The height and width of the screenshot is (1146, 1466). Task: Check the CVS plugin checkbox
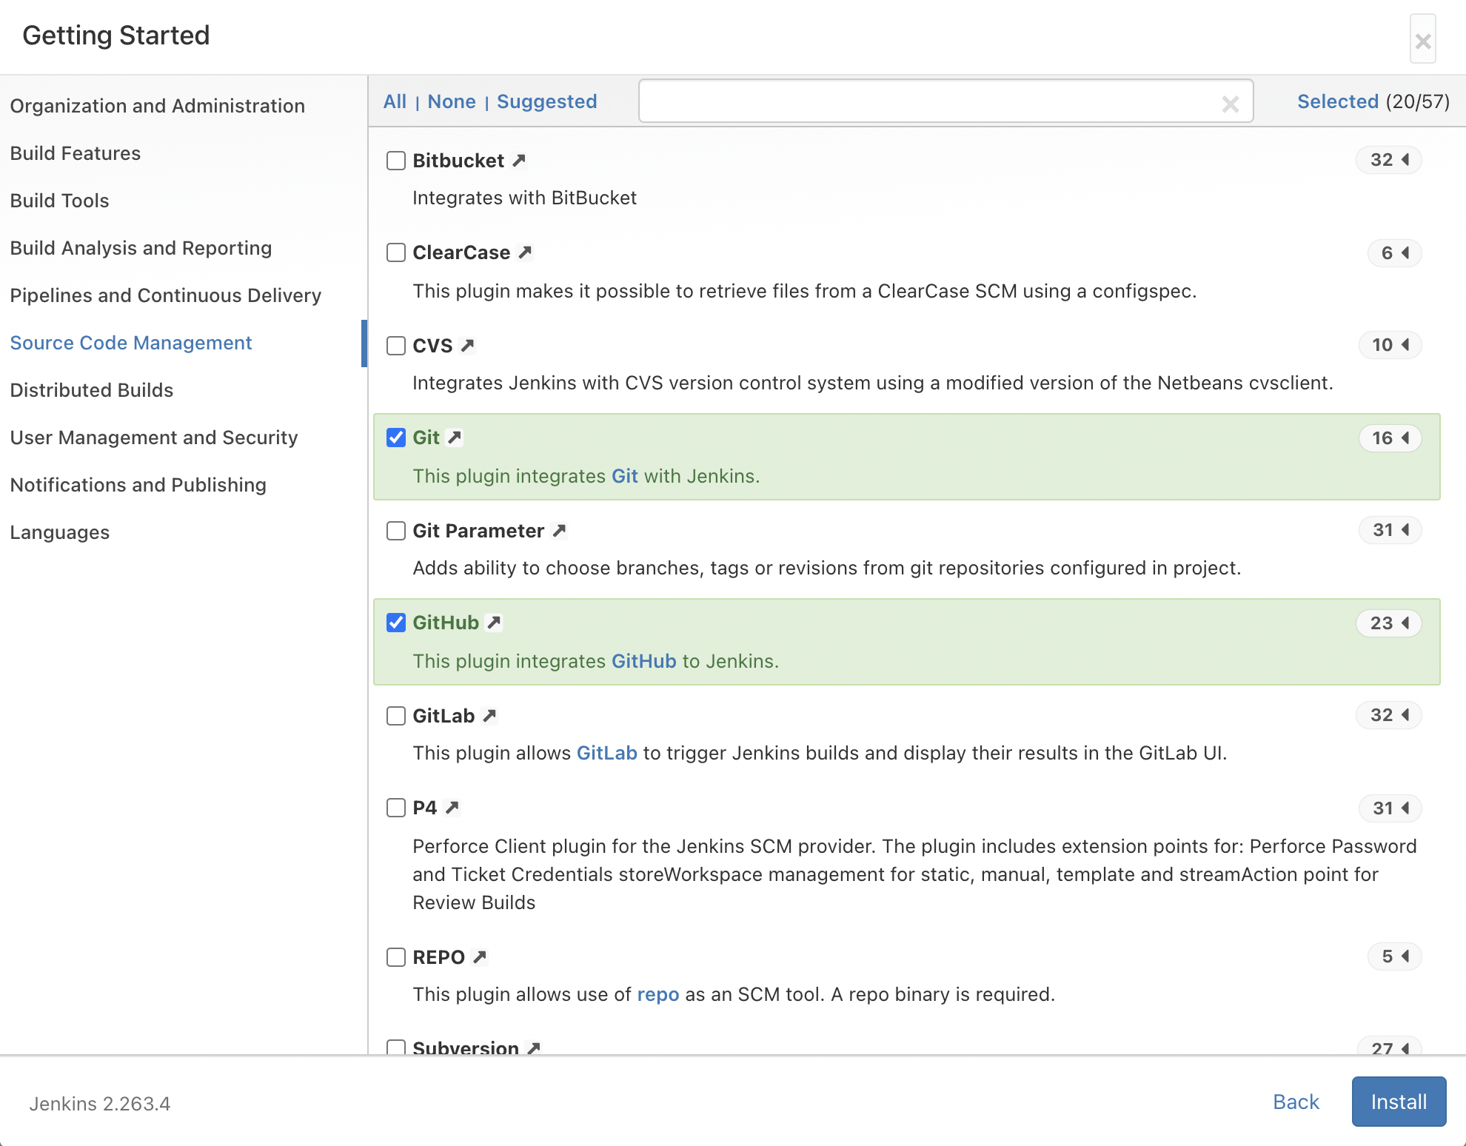(x=396, y=346)
